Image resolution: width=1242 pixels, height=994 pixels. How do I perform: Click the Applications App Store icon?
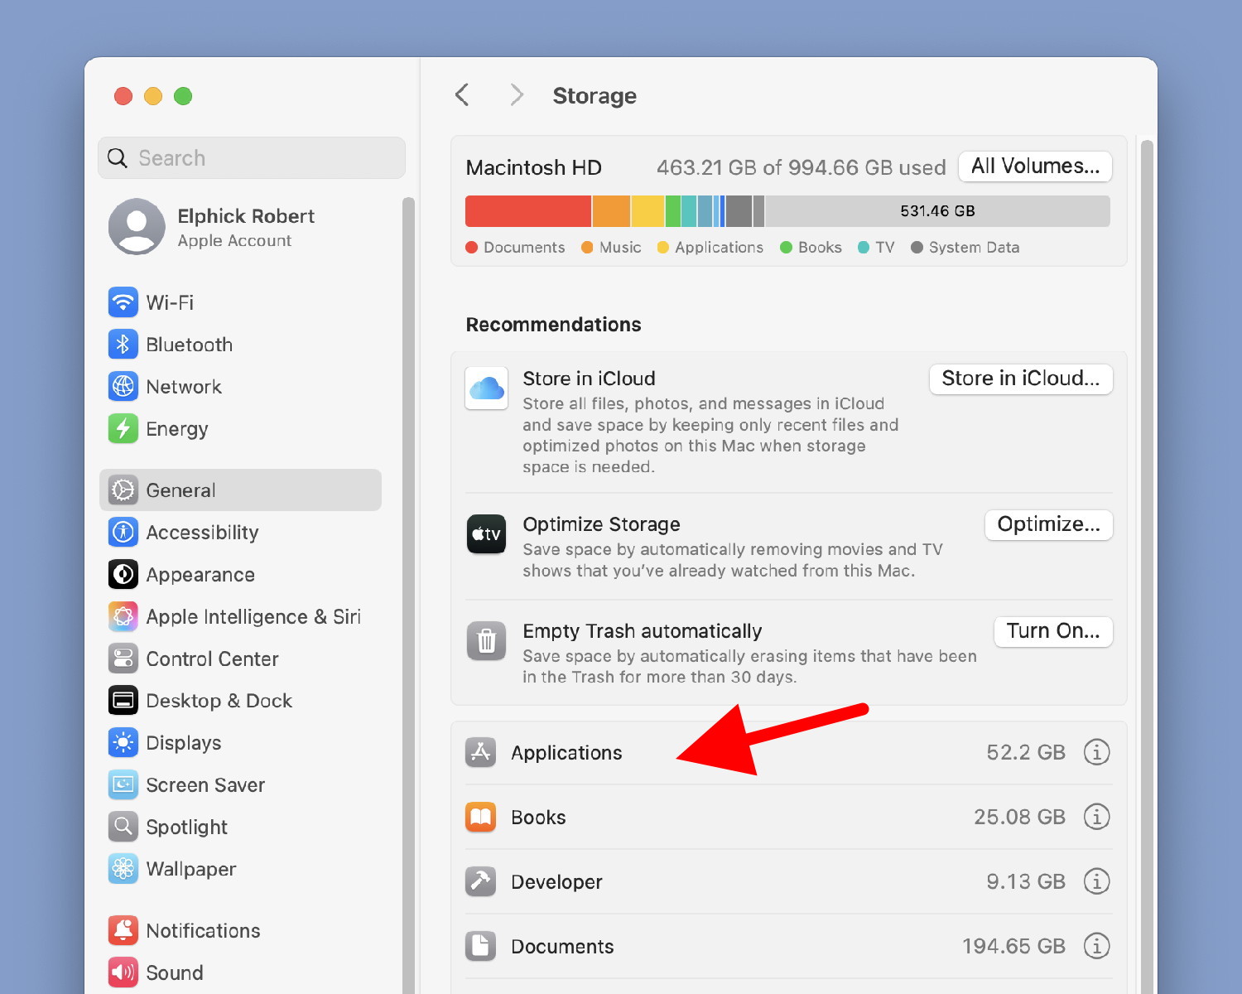click(x=481, y=752)
